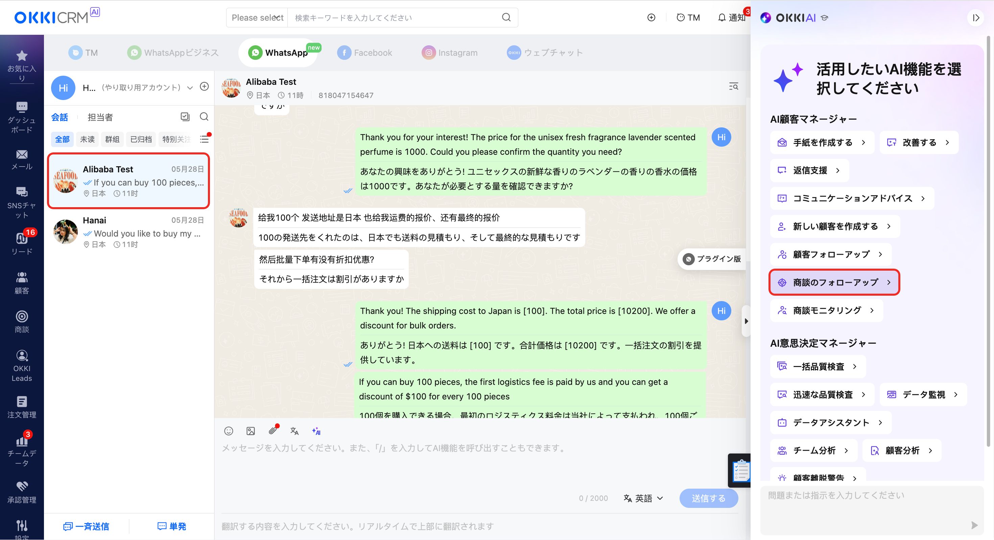Screen dimensions: 994x540
Task: Open the リード sidebar icon
Action: [22, 243]
